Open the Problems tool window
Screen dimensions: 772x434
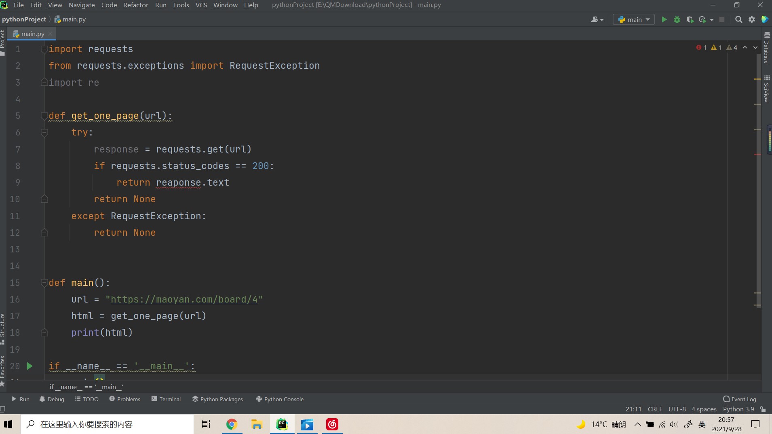pos(124,399)
